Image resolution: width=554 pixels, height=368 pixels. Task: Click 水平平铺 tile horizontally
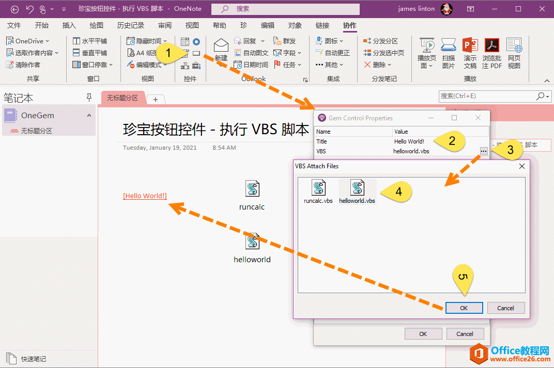click(90, 41)
